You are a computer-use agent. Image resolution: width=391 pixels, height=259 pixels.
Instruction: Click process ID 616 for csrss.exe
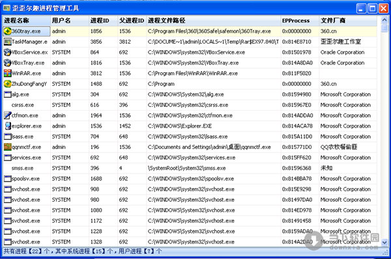94,105
